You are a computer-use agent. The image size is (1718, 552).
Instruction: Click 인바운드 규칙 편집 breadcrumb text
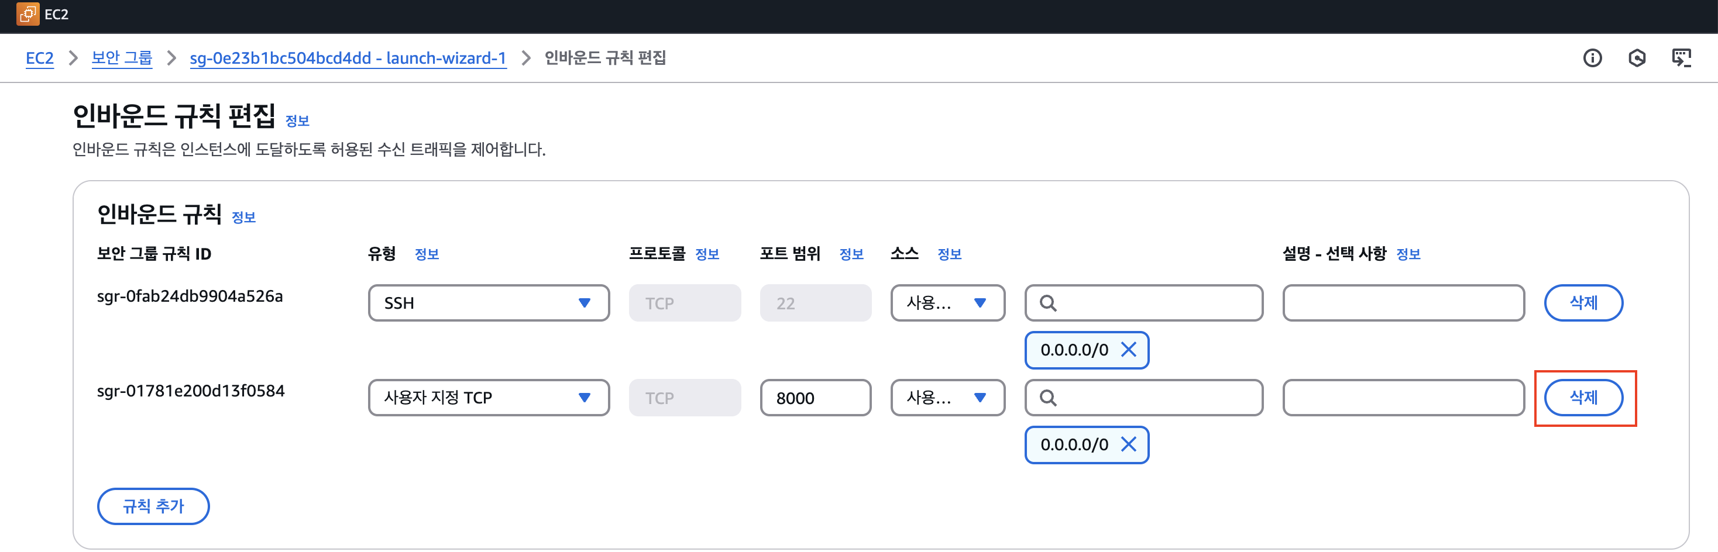tap(605, 58)
